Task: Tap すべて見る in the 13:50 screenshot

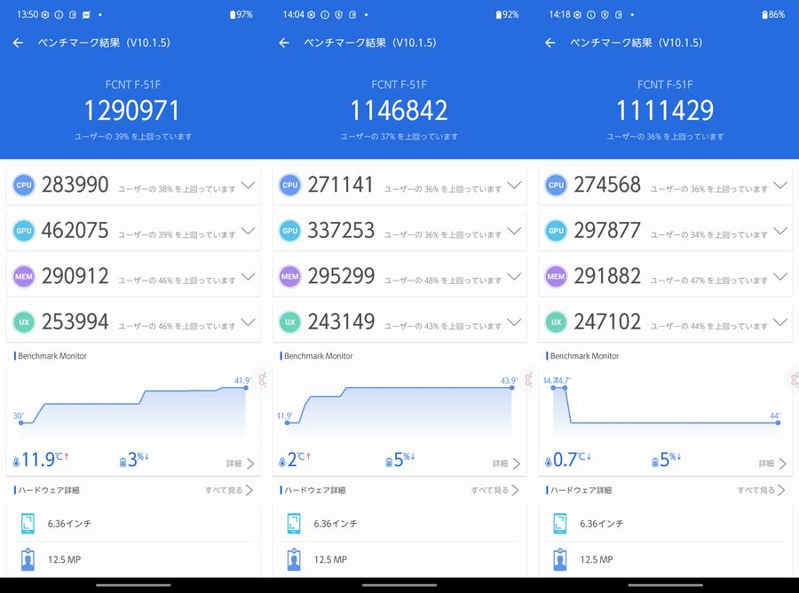Action: point(229,490)
